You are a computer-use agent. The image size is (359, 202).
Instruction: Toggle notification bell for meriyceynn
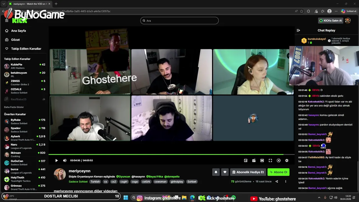pos(216,172)
